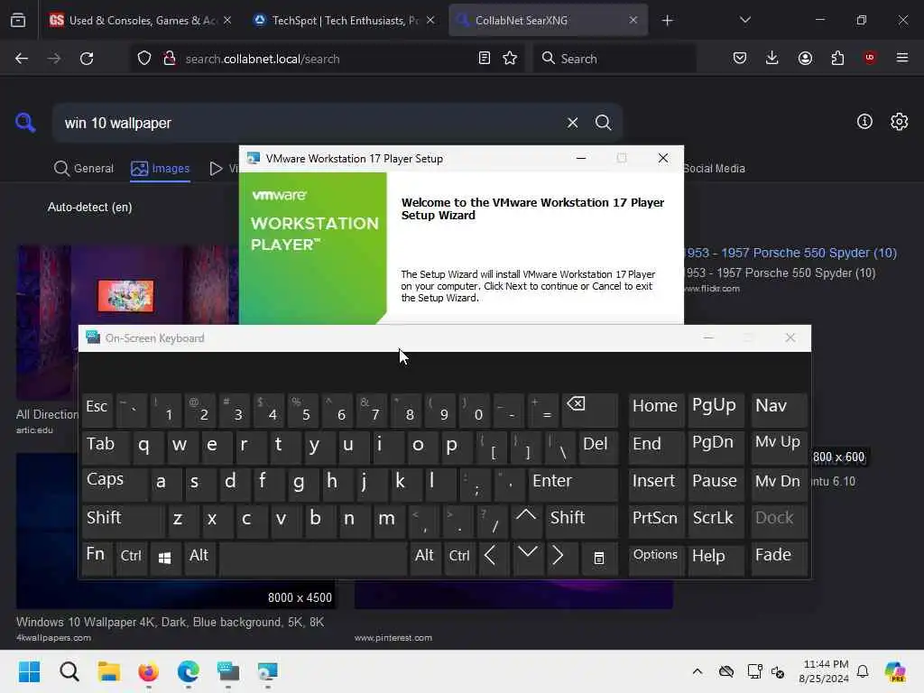Toggle the ScrLk key
This screenshot has height=693, width=924.
pos(715,521)
